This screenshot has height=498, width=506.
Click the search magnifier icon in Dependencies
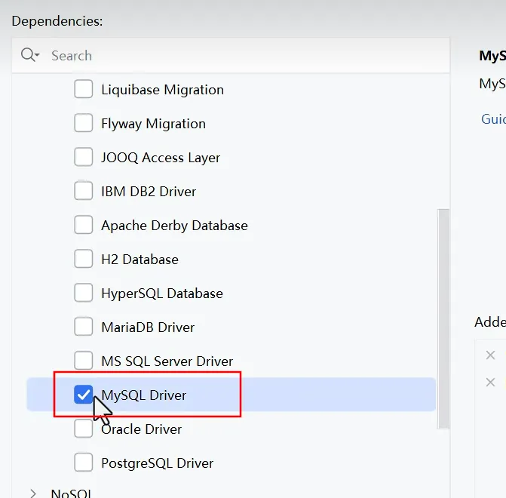[29, 55]
